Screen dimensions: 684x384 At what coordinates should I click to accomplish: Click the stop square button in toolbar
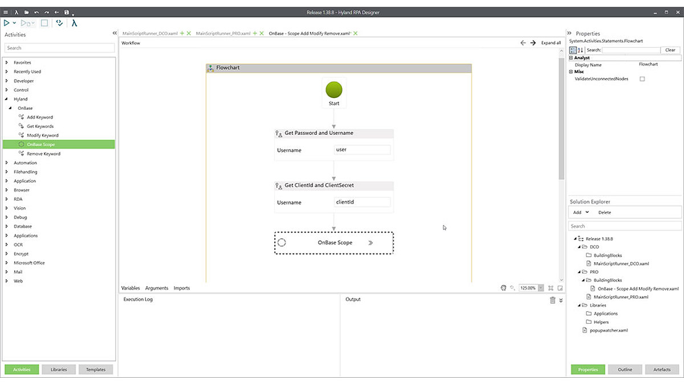click(44, 23)
